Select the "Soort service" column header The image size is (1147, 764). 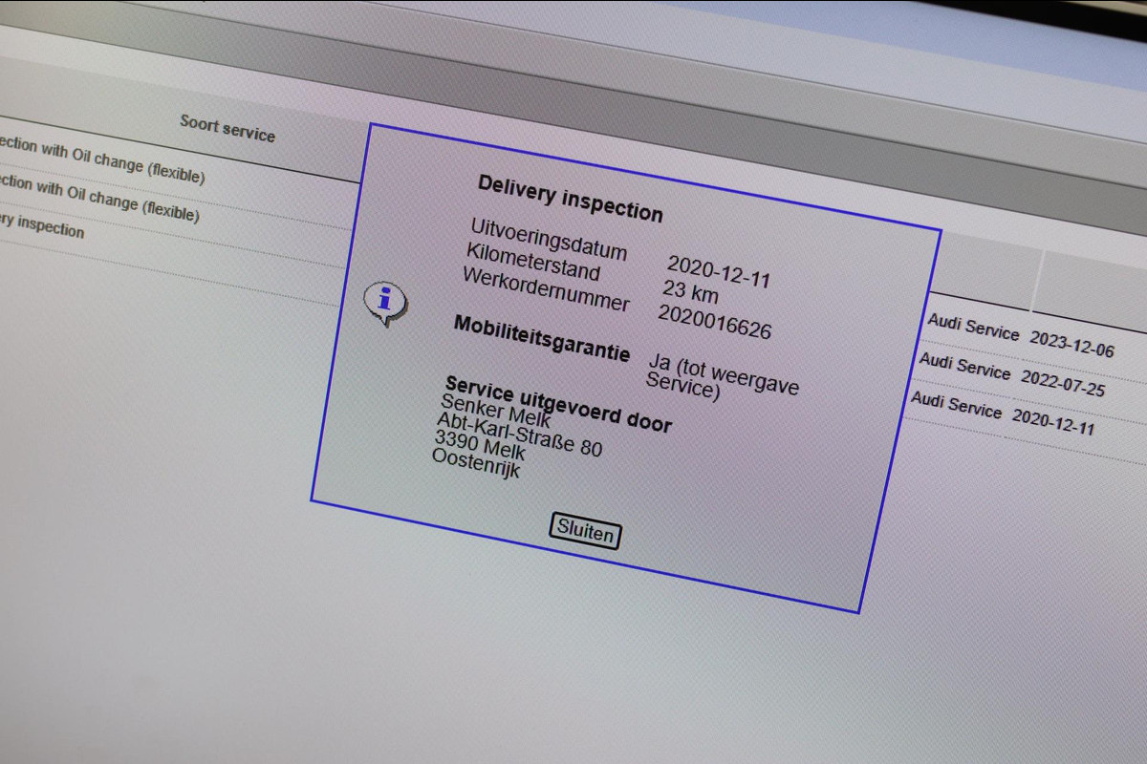[x=227, y=128]
